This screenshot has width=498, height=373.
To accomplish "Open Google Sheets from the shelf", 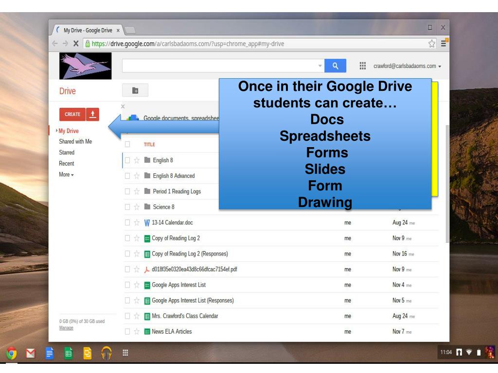I will coord(68,353).
